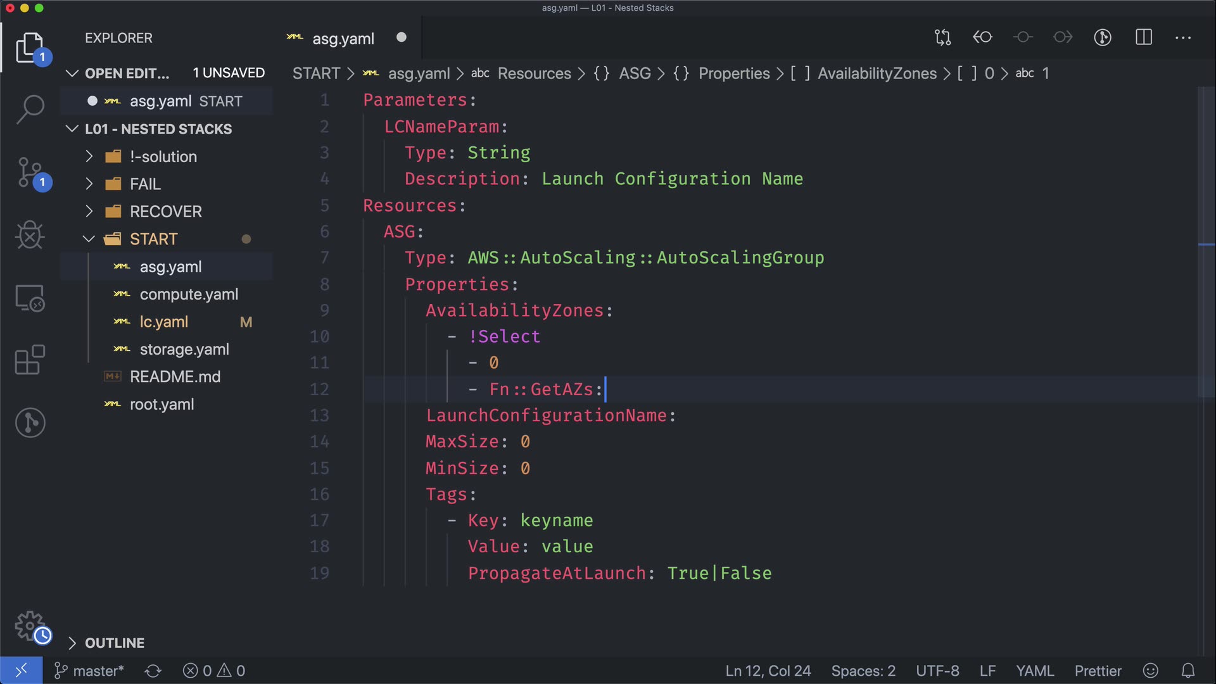The width and height of the screenshot is (1216, 684).
Task: Click the AvailabilityZones breadcrumb item
Action: pos(877,73)
